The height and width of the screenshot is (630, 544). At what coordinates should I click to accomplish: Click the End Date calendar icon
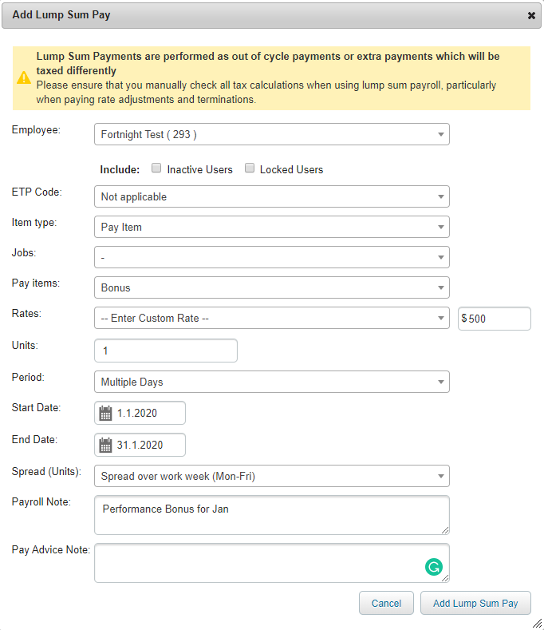(105, 445)
